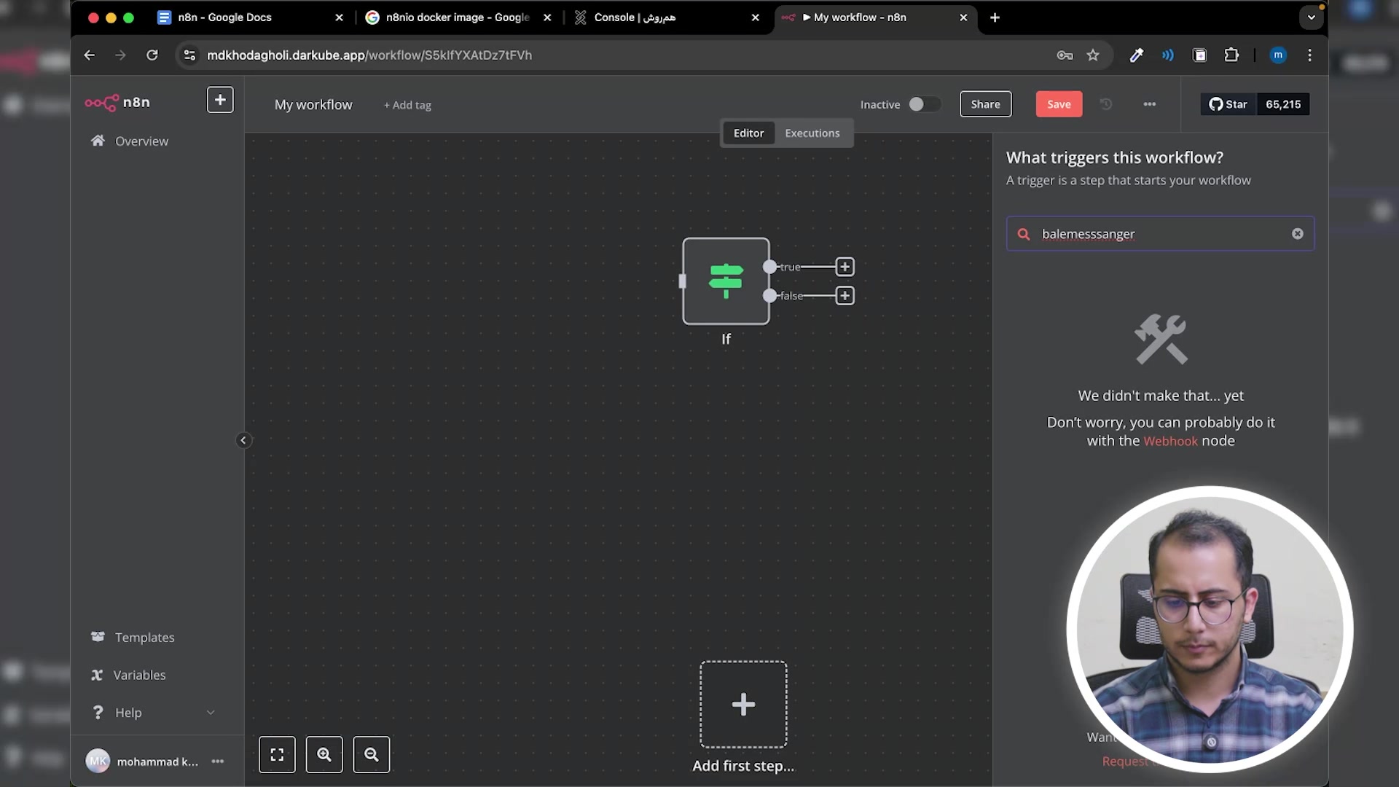1399x787 pixels.
Task: Go back in browser history
Action: pos(89,55)
